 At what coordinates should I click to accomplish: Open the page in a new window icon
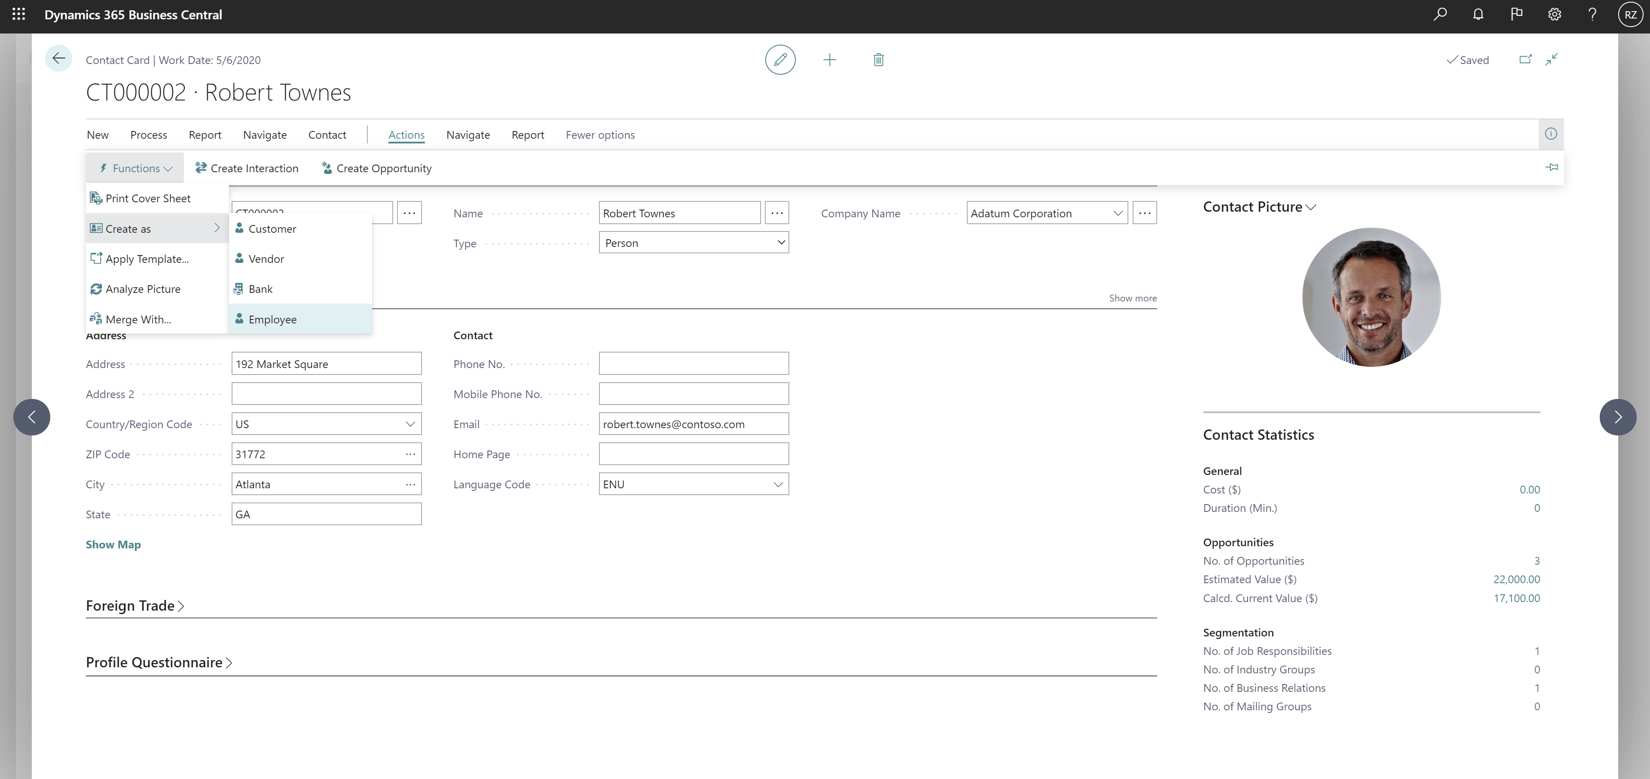1525,59
